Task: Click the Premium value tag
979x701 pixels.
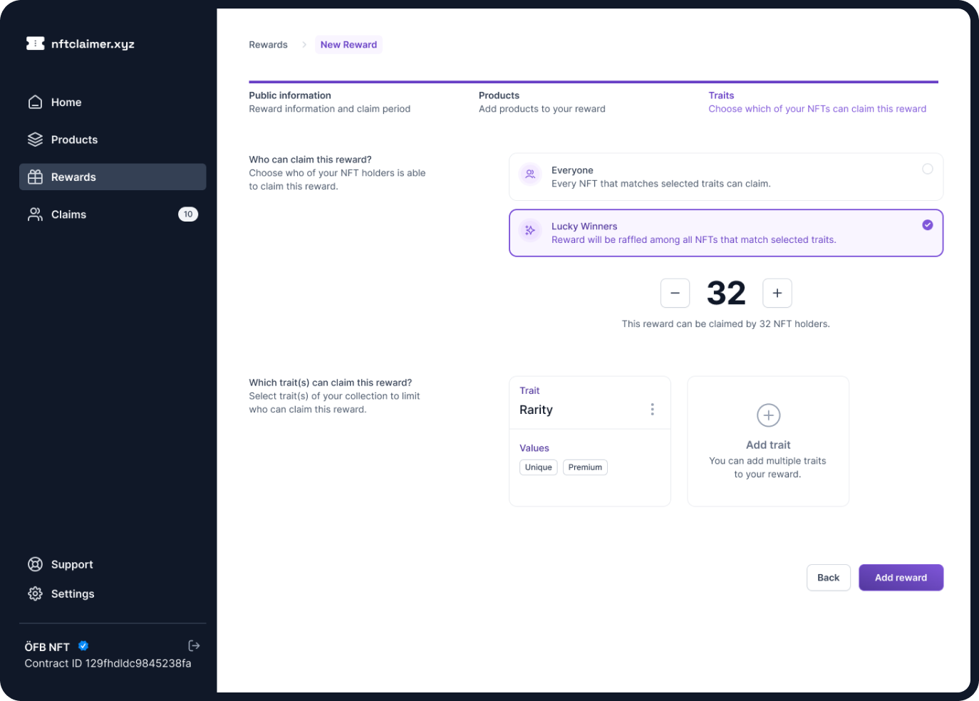Action: pos(585,467)
